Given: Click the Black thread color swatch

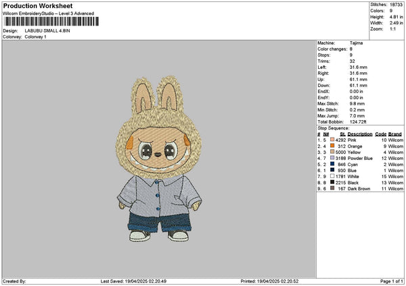Looking at the screenshot, I should 332,183.
